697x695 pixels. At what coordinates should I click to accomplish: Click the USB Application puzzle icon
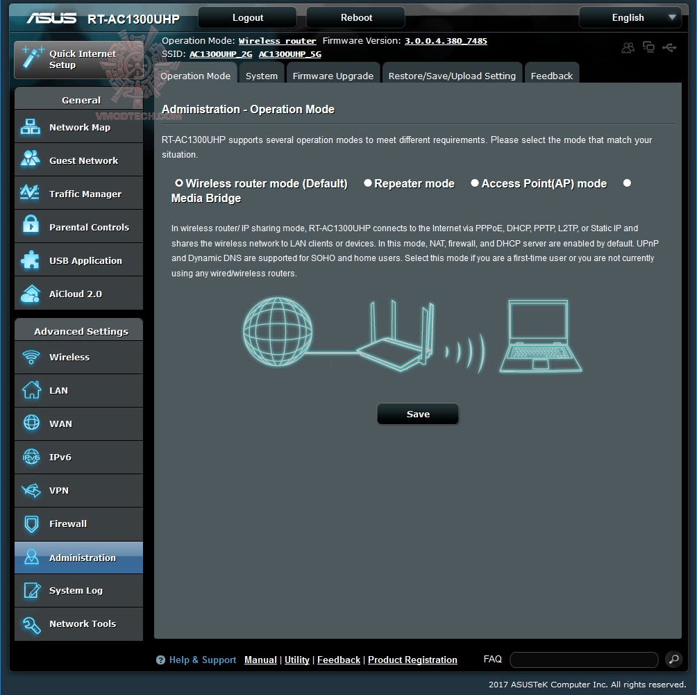point(31,260)
